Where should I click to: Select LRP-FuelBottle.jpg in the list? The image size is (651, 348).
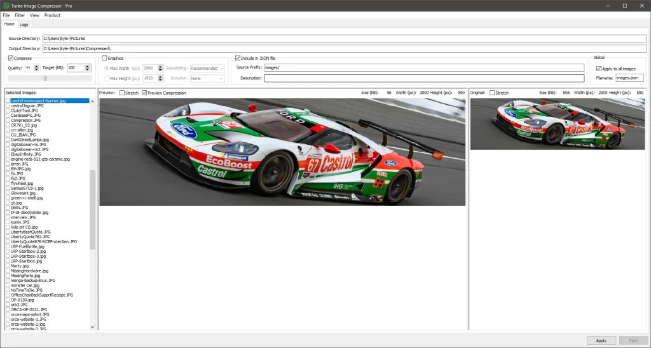[27, 246]
